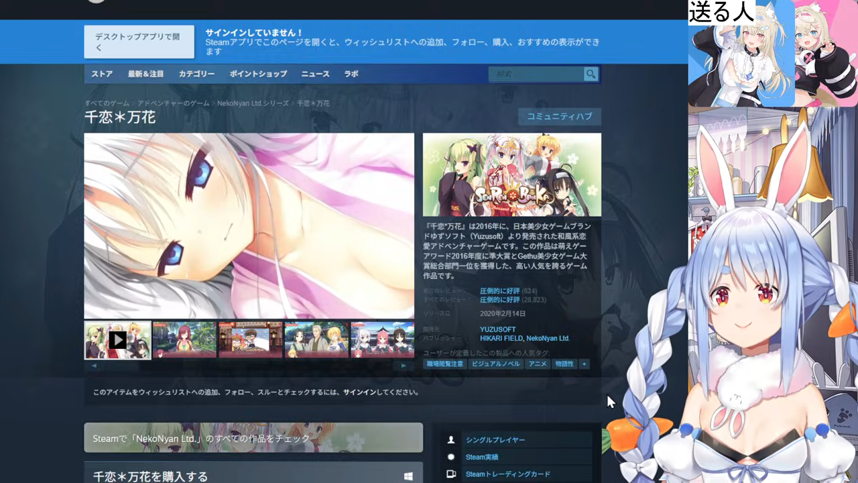This screenshot has width=858, height=483.
Task: Open the YUZUSOFT developer link
Action: pyautogui.click(x=498, y=329)
